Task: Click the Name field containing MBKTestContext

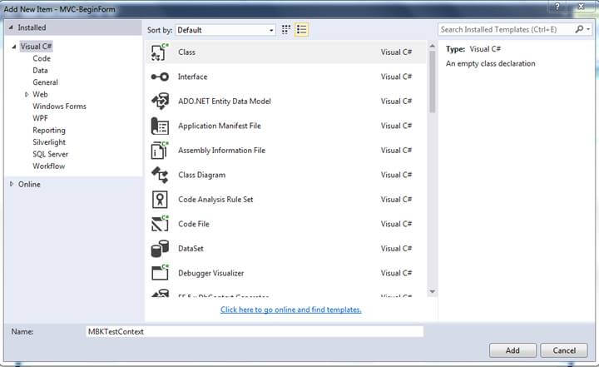Action: [x=255, y=331]
